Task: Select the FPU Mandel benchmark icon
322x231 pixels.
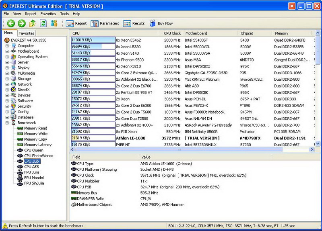Action: (20, 178)
